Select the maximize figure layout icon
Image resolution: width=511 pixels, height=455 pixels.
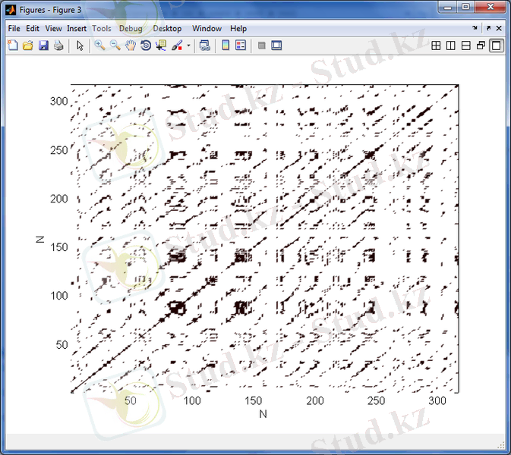tap(497, 45)
